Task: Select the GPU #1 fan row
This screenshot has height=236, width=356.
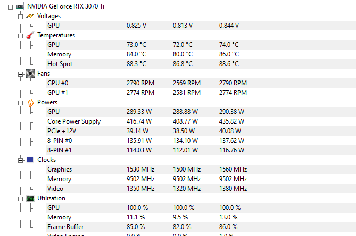Action: 201,93
